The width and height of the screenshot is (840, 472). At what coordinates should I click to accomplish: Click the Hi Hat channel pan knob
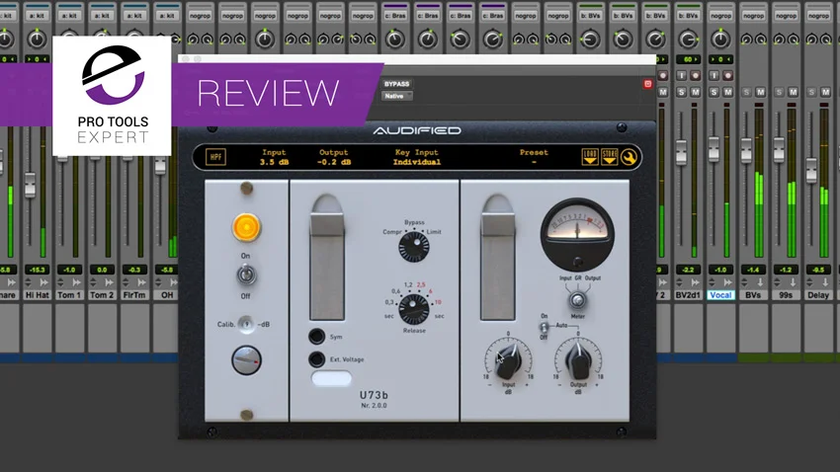[x=37, y=39]
